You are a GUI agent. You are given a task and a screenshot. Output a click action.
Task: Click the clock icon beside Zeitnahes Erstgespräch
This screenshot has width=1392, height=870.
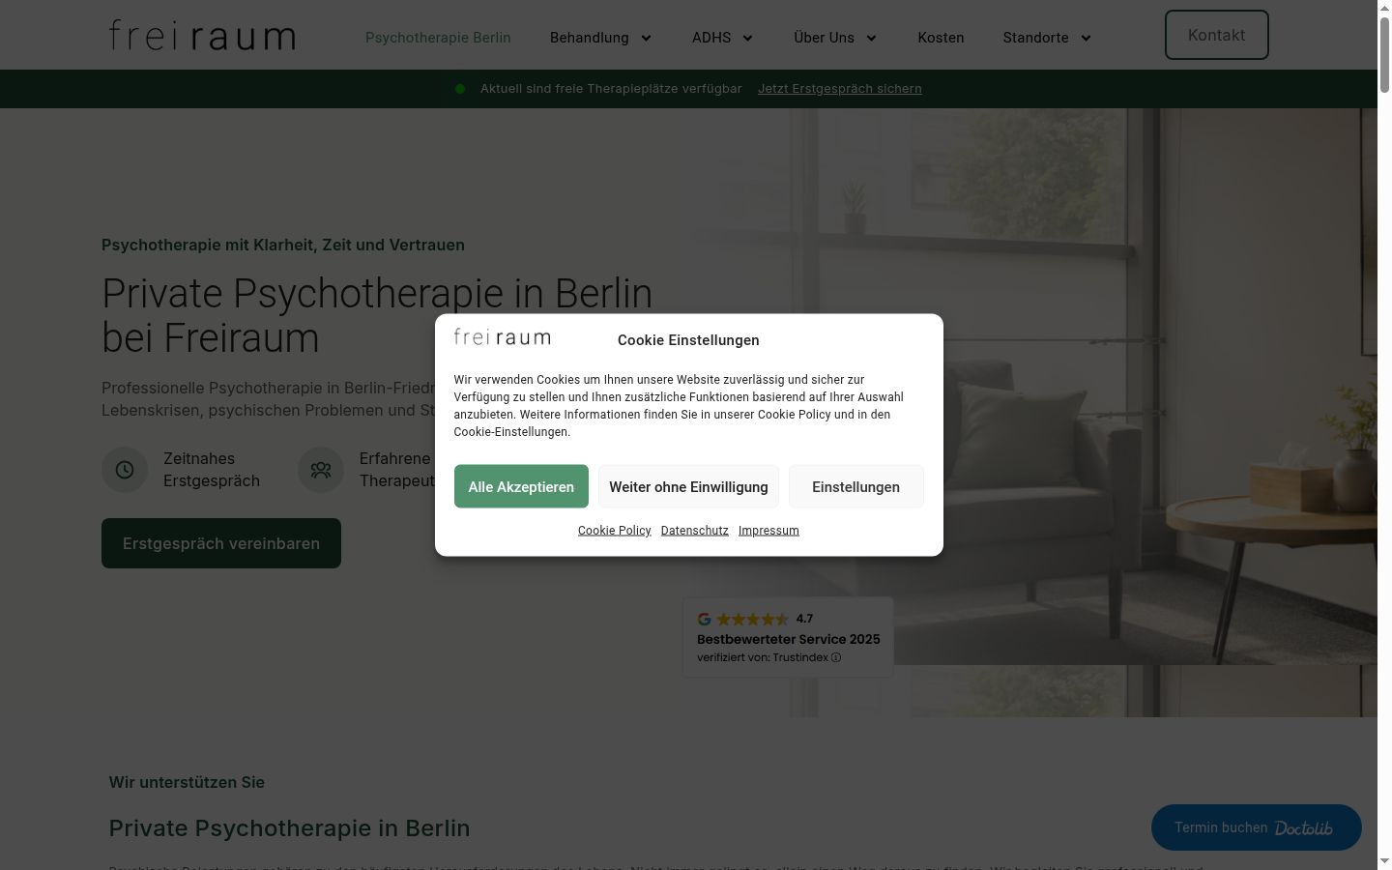pos(125,470)
